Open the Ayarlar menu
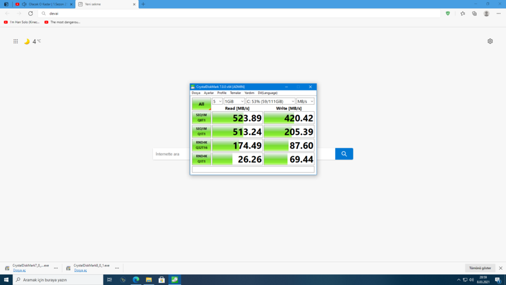Image resolution: width=506 pixels, height=285 pixels. click(x=209, y=93)
